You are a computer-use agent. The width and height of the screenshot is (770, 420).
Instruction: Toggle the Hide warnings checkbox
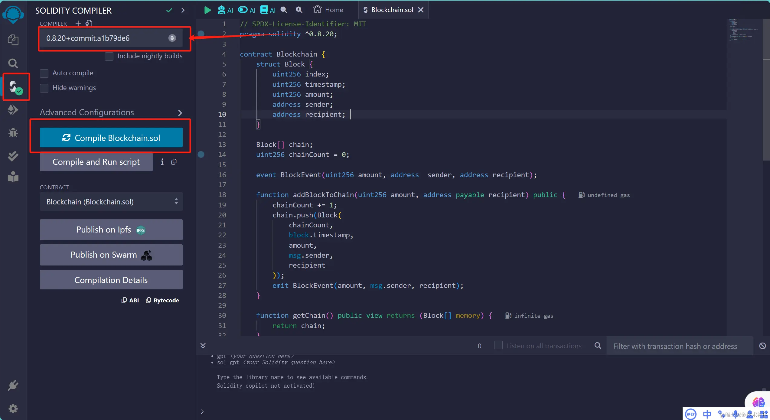click(x=44, y=88)
